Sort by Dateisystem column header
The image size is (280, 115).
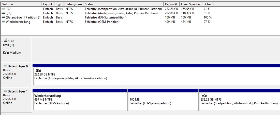(x=74, y=4)
